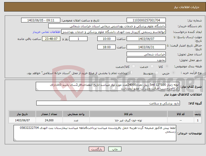Click the row number cell 1
The height and width of the screenshot is (156, 206).
click(198, 120)
